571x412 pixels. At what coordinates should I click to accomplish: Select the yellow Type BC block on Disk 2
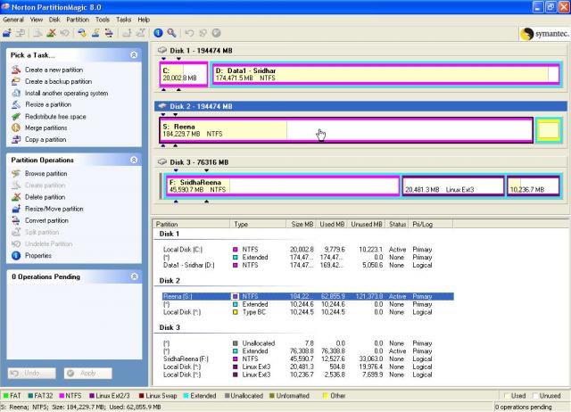point(549,130)
